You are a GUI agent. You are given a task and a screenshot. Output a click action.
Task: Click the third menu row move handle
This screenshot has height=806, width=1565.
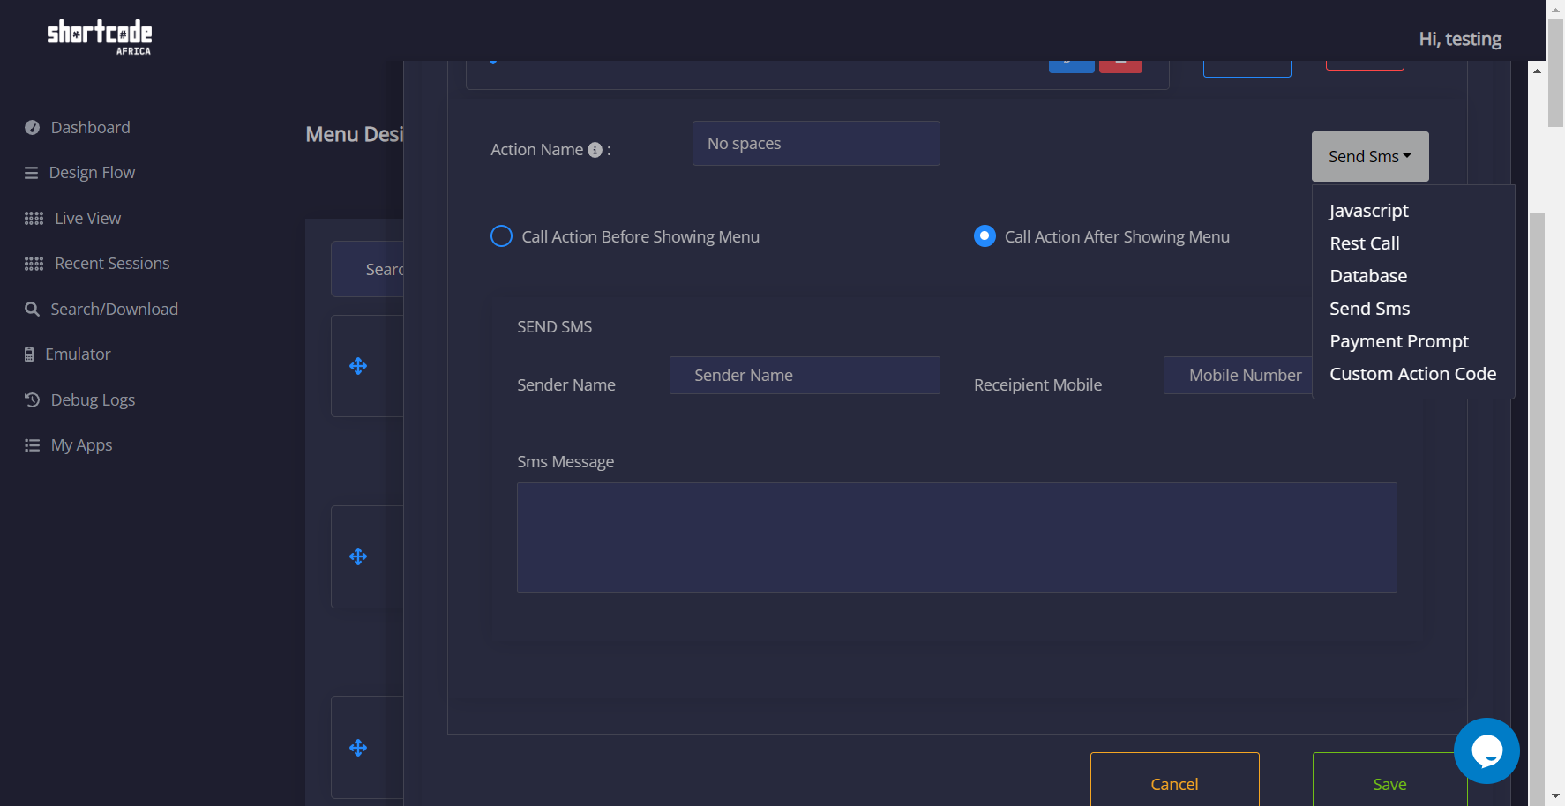pos(358,748)
